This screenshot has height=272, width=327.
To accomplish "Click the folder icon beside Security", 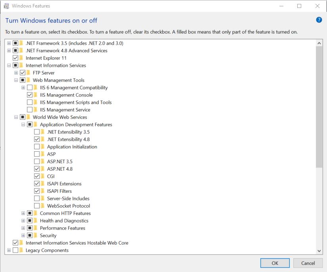I will click(36, 236).
